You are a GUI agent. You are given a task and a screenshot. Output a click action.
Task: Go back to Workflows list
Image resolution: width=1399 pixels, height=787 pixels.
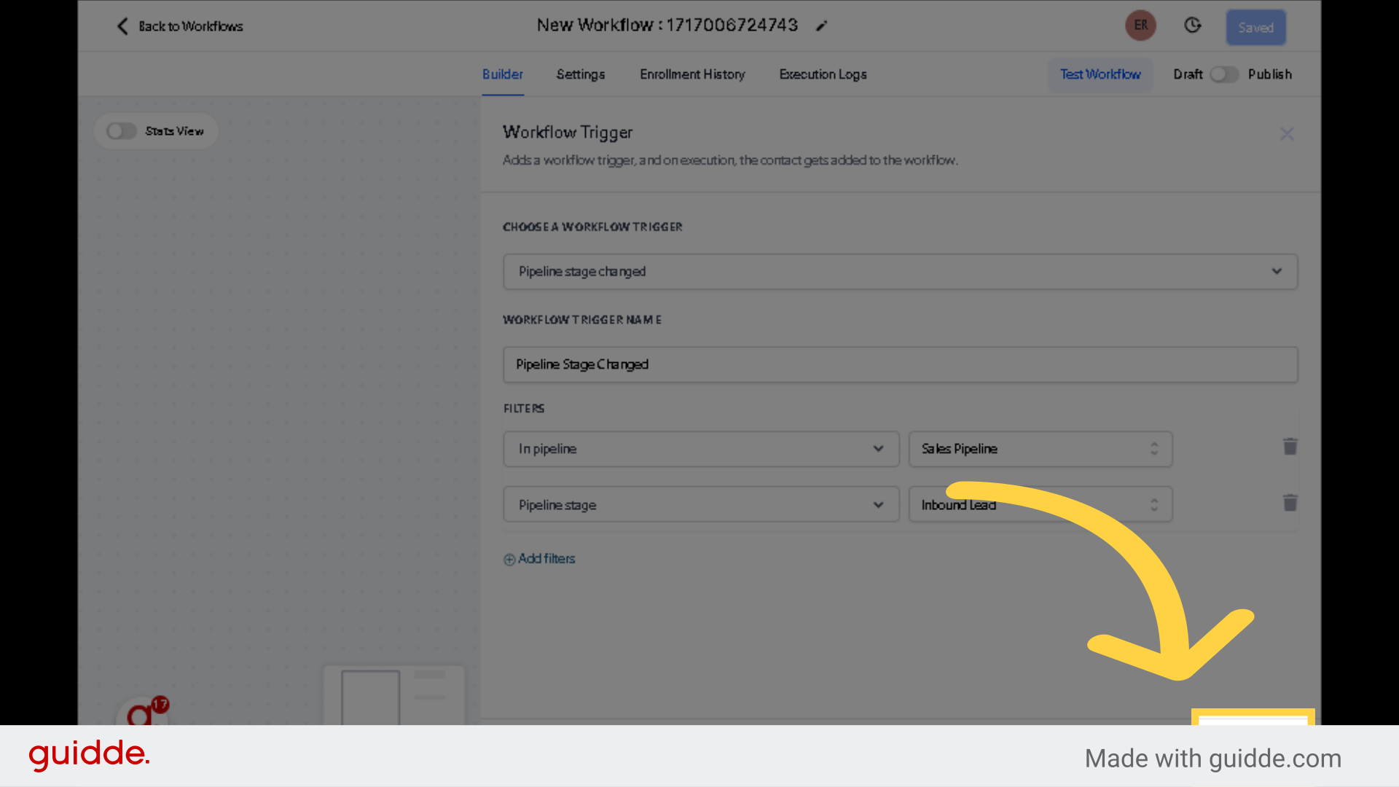coord(179,26)
